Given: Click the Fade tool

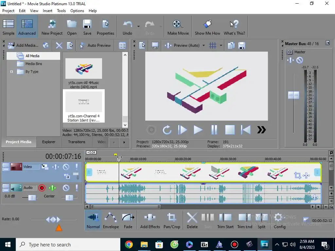Looking at the screenshot, I should tap(128, 221).
